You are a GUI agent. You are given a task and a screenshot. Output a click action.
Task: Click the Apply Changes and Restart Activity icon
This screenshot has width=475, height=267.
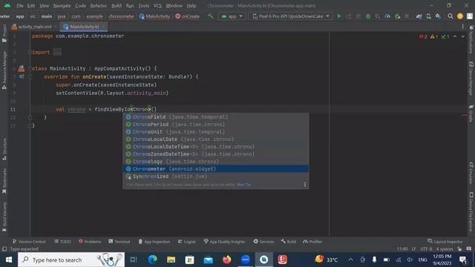click(349, 16)
